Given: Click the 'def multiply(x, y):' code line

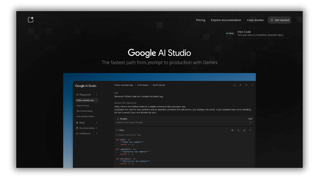Looking at the screenshot, I should pos(126,159).
